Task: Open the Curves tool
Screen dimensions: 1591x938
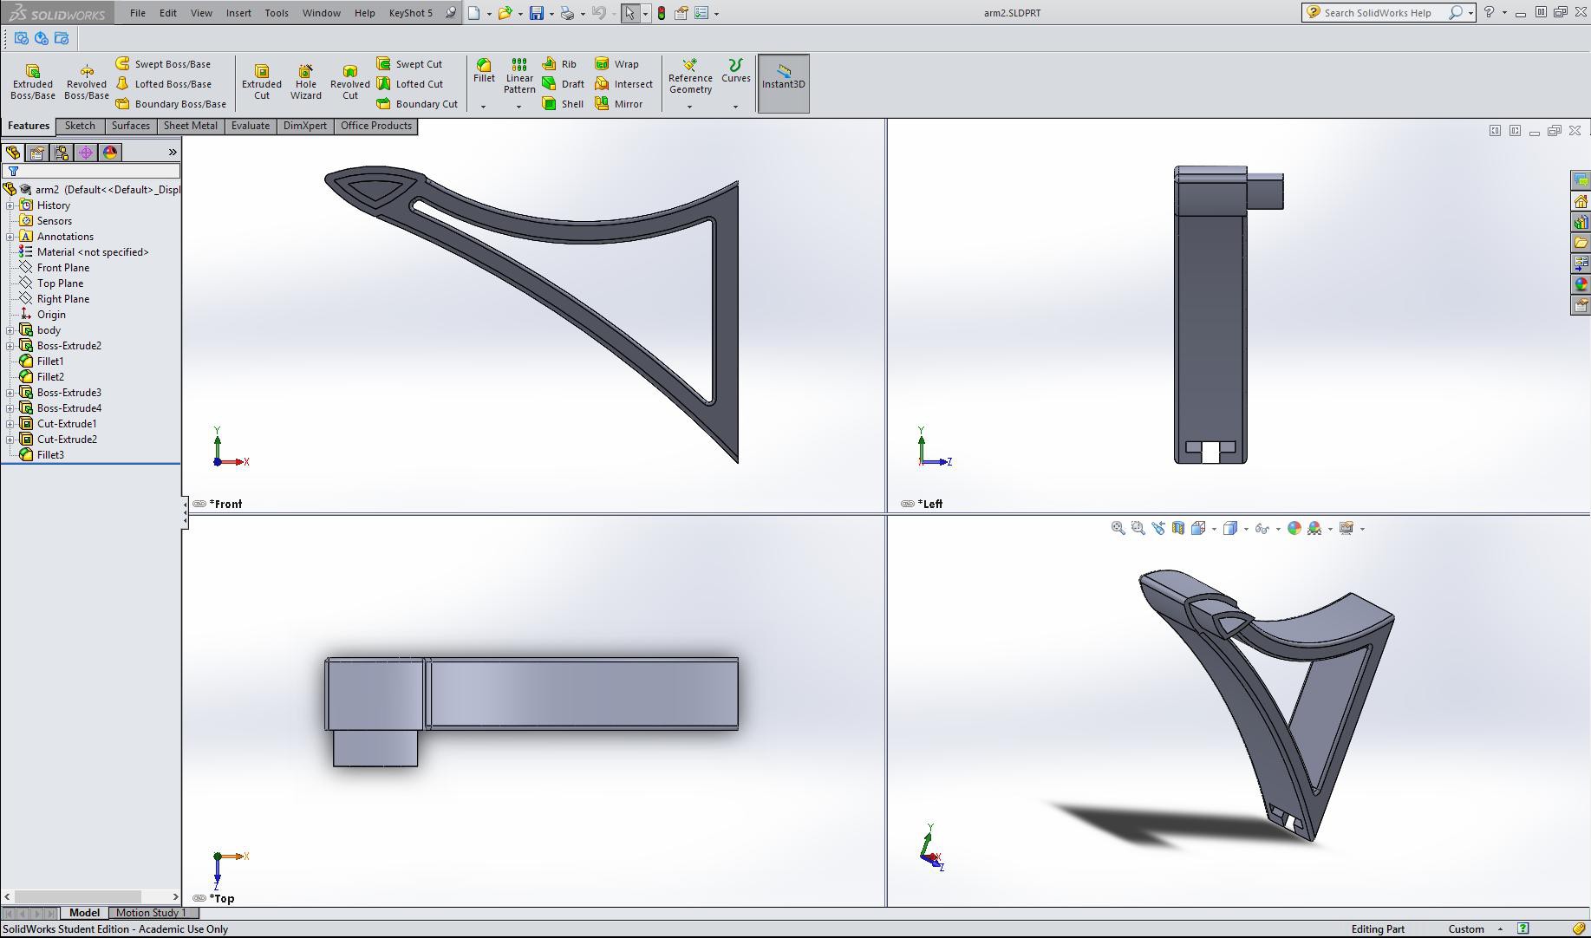Action: pyautogui.click(x=735, y=71)
